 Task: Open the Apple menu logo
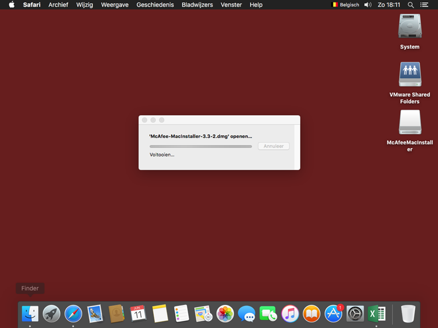(11, 5)
